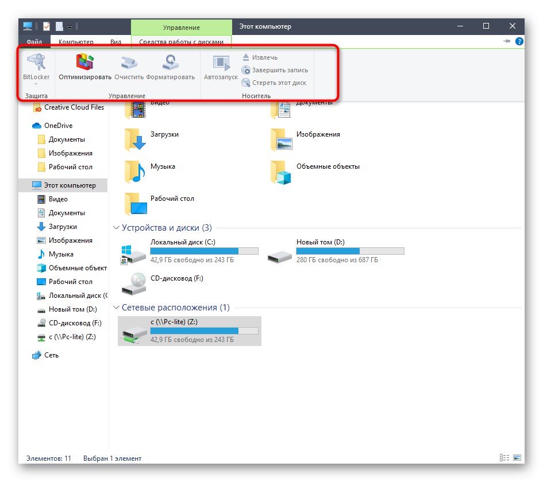Open the quick access toolbar customize dropdown
Image resolution: width=543 pixels, height=482 pixels.
(70, 26)
